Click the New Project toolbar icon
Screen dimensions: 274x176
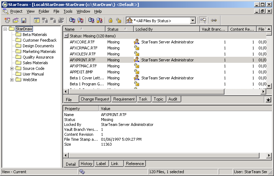7,20
